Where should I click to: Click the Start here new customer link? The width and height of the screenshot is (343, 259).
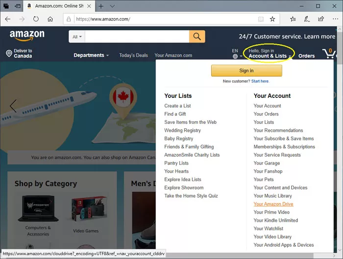(x=260, y=81)
